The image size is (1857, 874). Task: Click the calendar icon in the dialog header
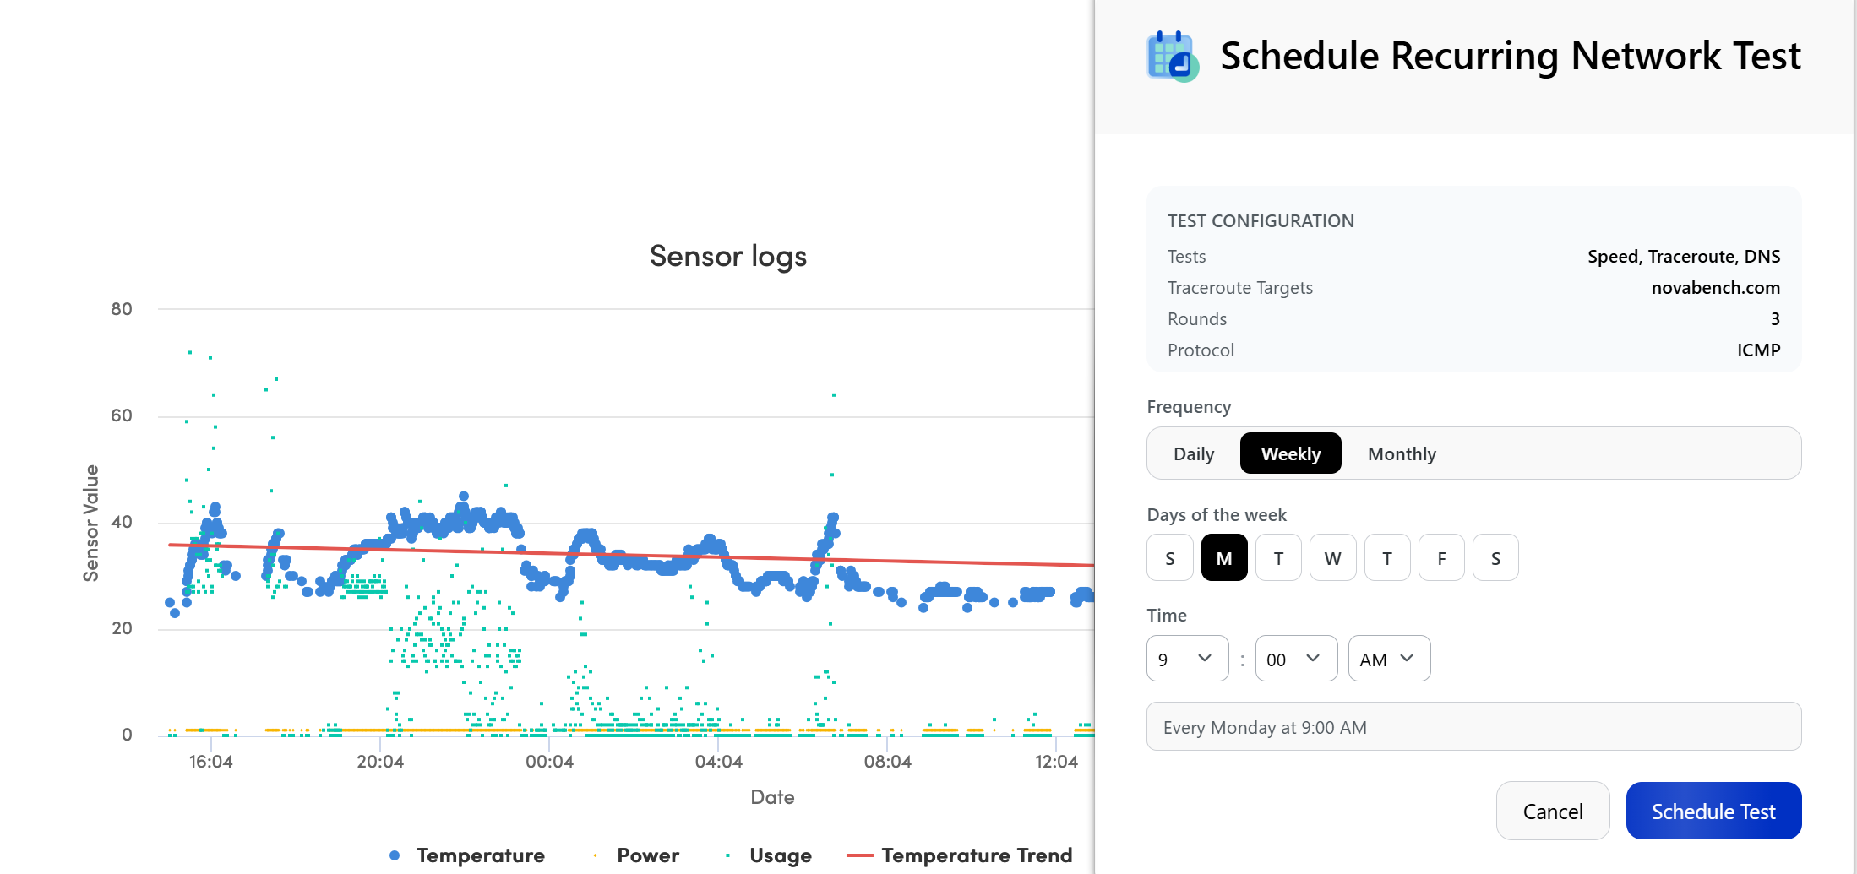[x=1172, y=56]
